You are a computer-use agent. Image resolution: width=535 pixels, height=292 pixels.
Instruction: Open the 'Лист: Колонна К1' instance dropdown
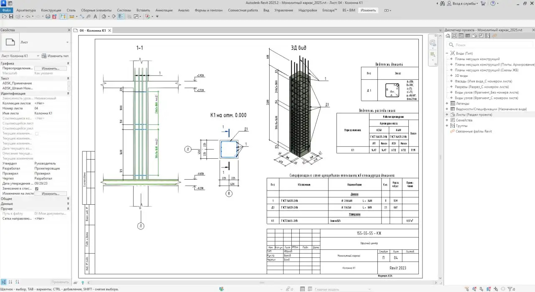tap(38, 56)
